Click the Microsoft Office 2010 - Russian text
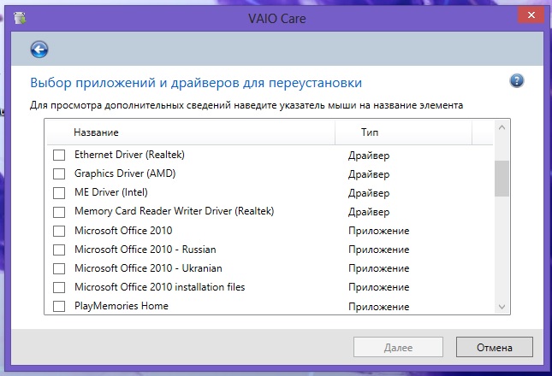The width and height of the screenshot is (552, 376). coord(145,250)
